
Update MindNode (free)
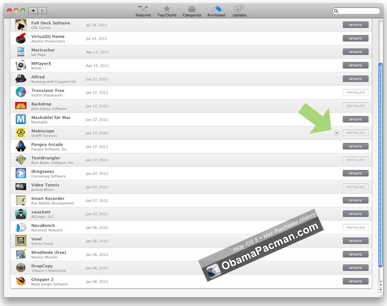click(x=355, y=254)
